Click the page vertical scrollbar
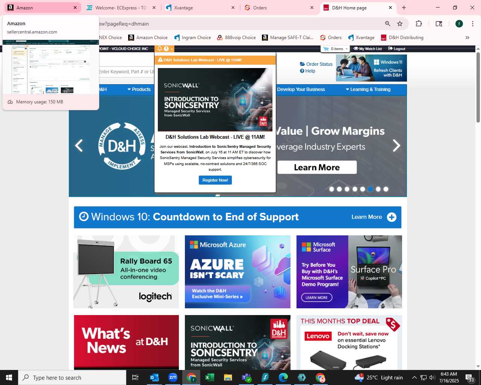 coord(478,87)
